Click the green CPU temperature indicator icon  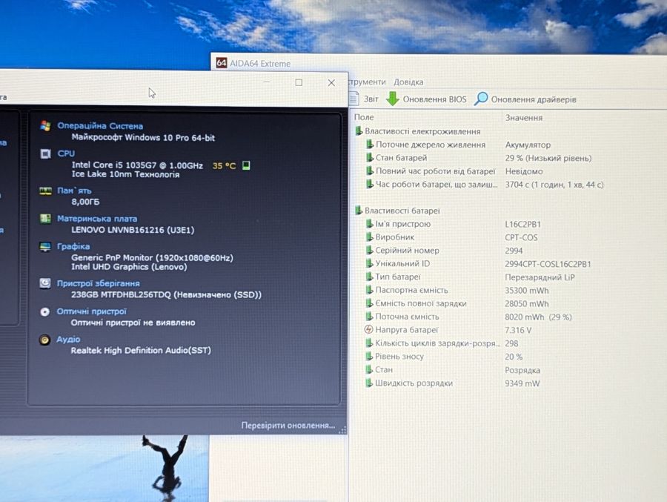[x=246, y=165]
